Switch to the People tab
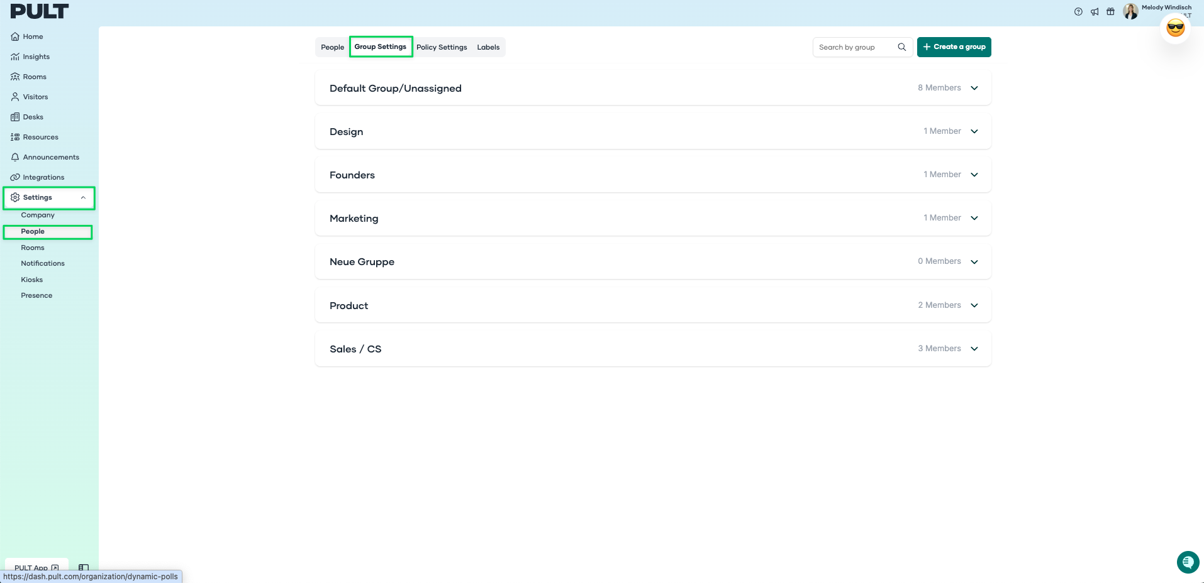 (x=332, y=47)
